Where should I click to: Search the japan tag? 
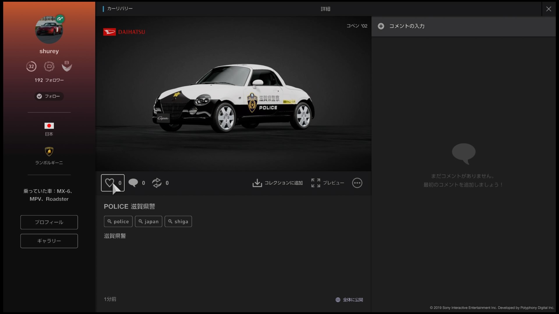148,221
